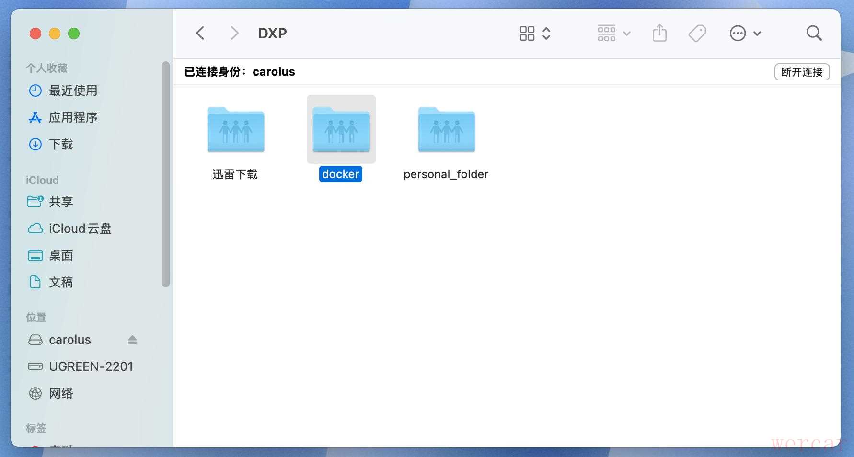Disconnect using the 断开连接 button
This screenshot has height=457, width=854.
802,72
